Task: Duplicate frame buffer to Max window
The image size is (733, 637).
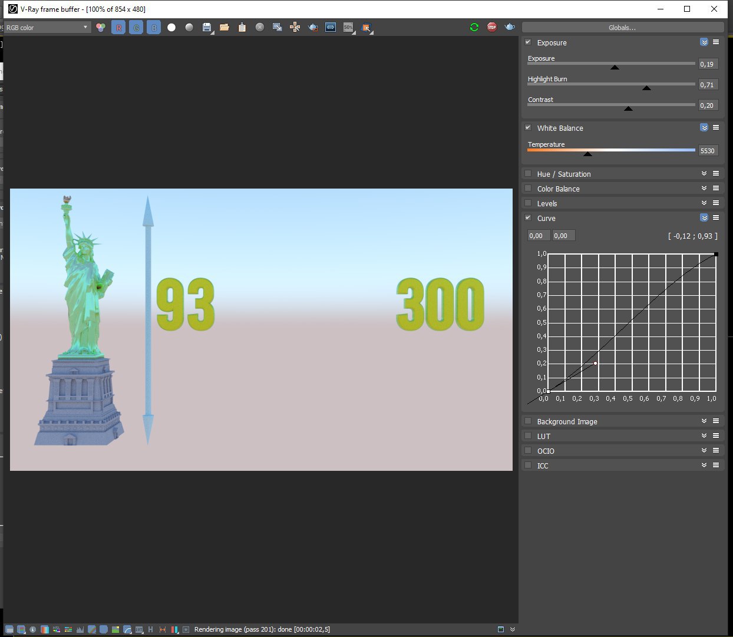Action: (278, 27)
